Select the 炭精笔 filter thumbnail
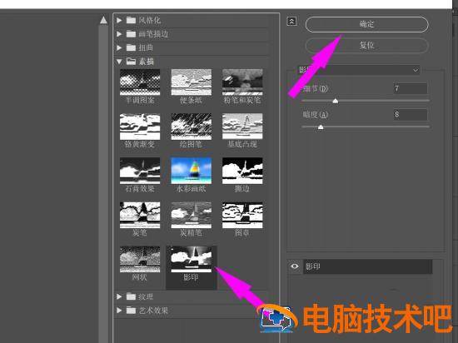Screen dimensions: 458x343 click(192, 215)
